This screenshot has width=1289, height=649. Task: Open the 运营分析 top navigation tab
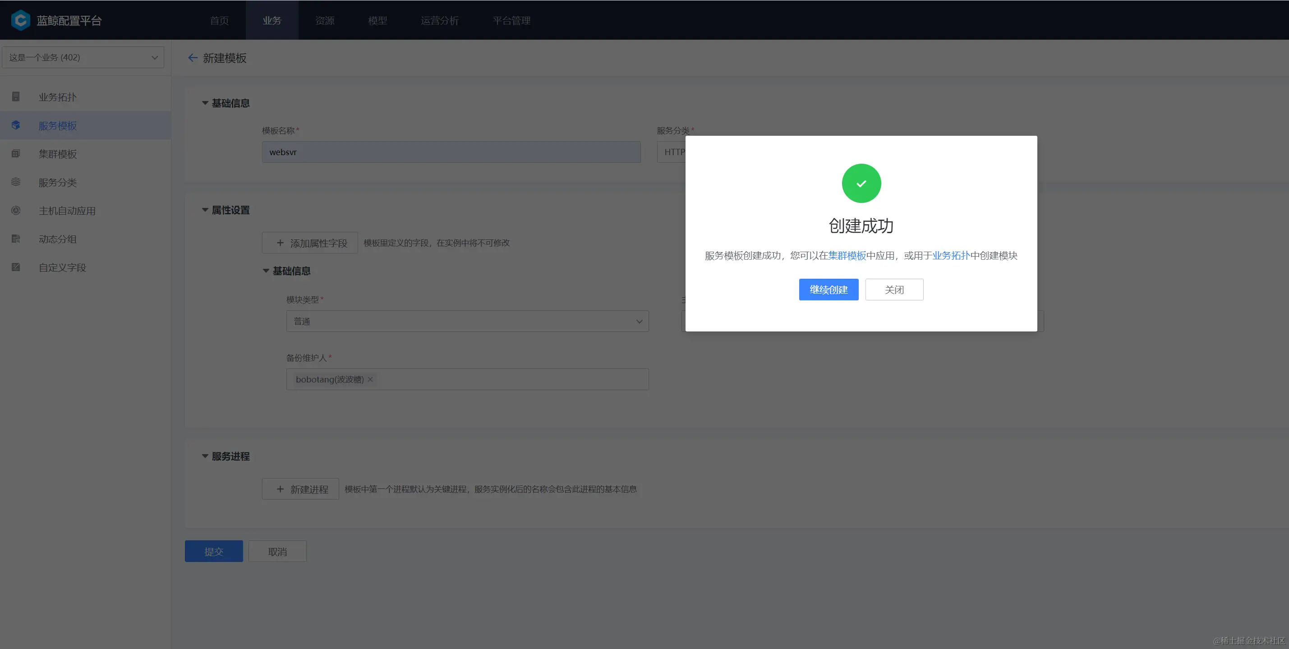pos(440,20)
